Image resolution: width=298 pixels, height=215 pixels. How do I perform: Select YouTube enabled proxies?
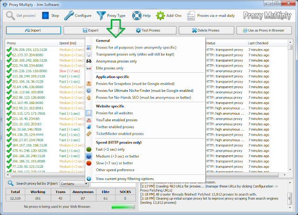click(117, 120)
